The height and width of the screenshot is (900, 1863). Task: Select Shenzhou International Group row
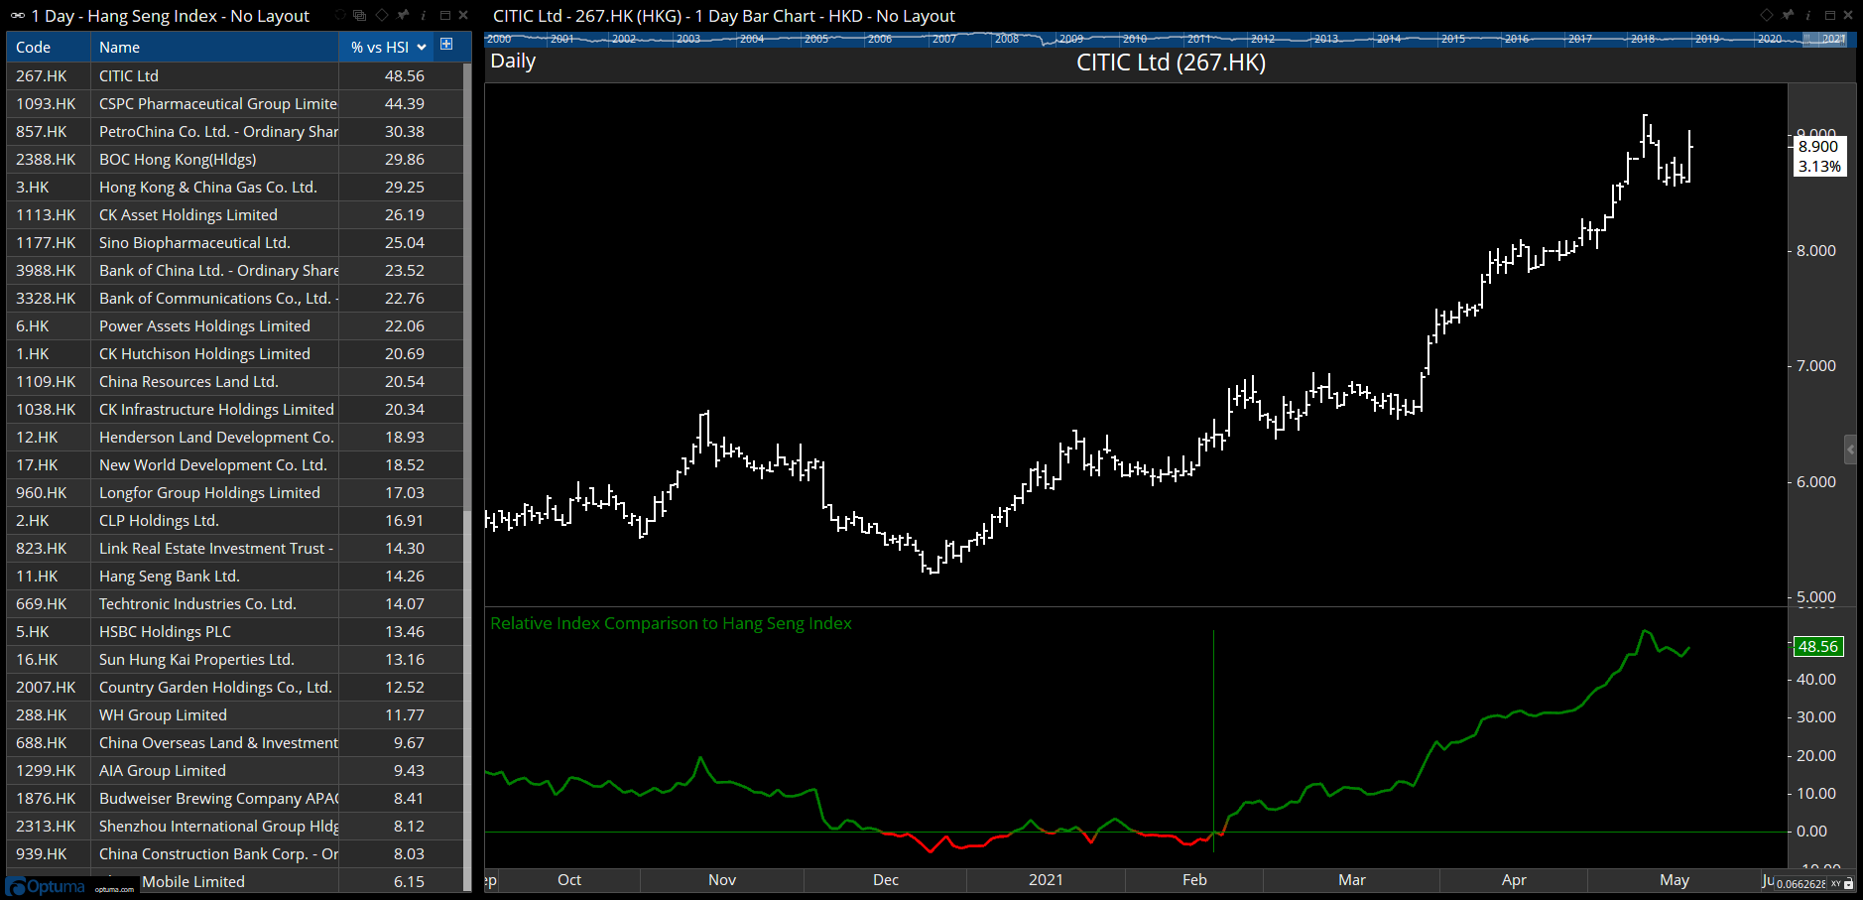pos(235,826)
